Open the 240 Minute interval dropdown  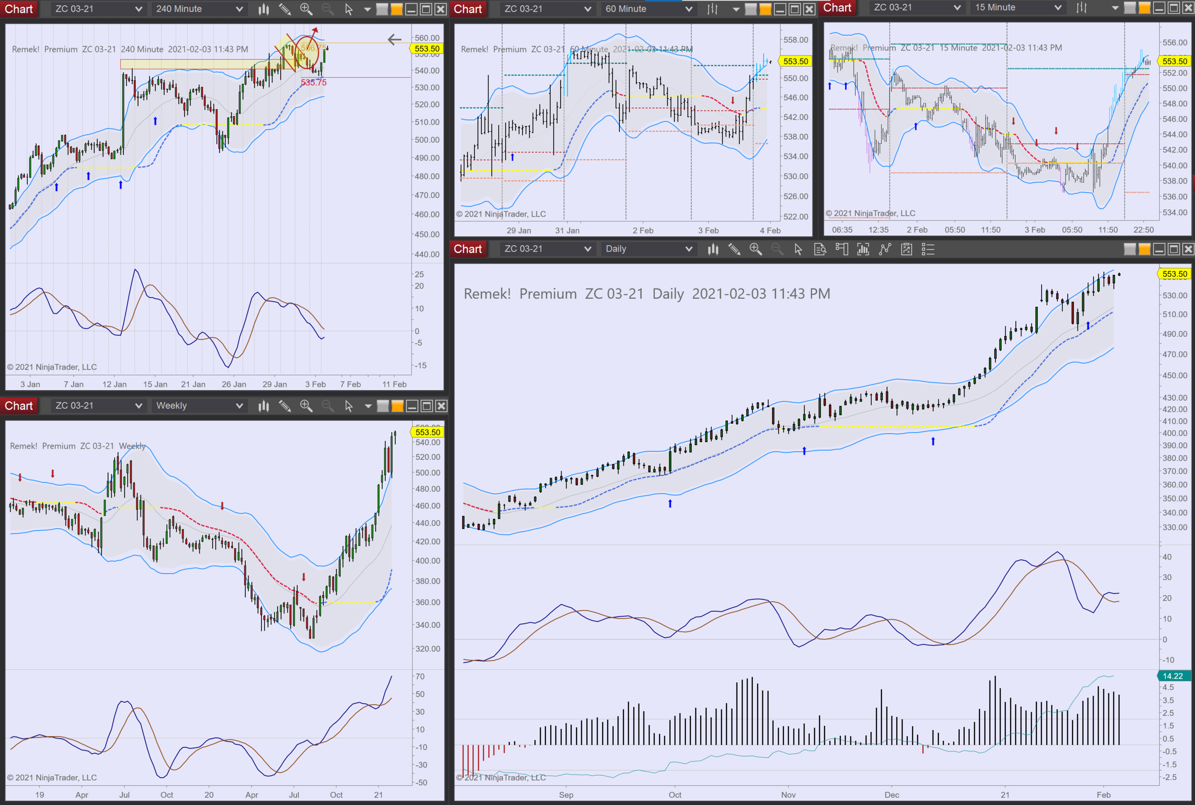coord(199,9)
